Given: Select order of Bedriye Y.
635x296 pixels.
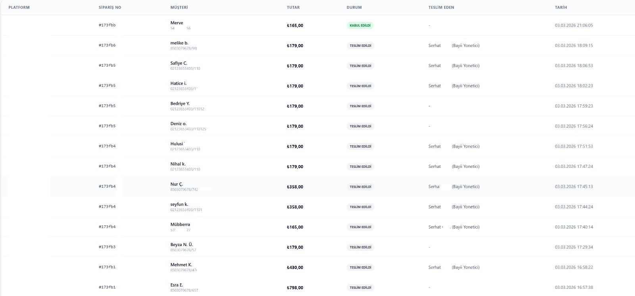Looking at the screenshot, I should pyautogui.click(x=317, y=106).
